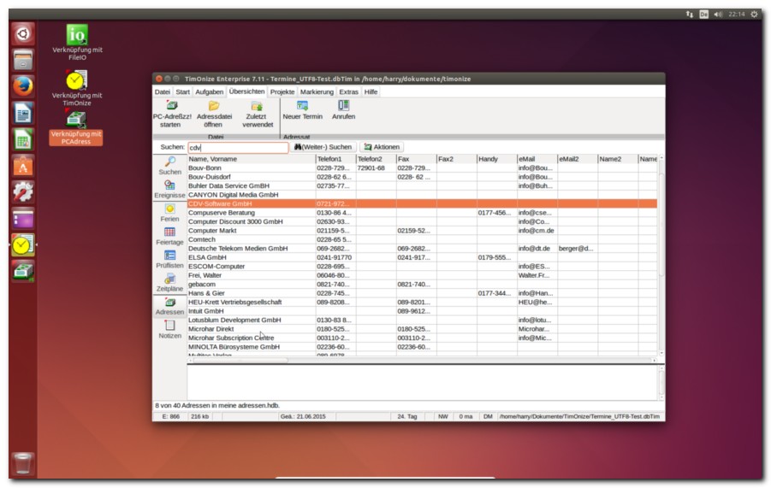Show Ferien in sidebar
This screenshot has height=488, width=771.
(x=169, y=213)
